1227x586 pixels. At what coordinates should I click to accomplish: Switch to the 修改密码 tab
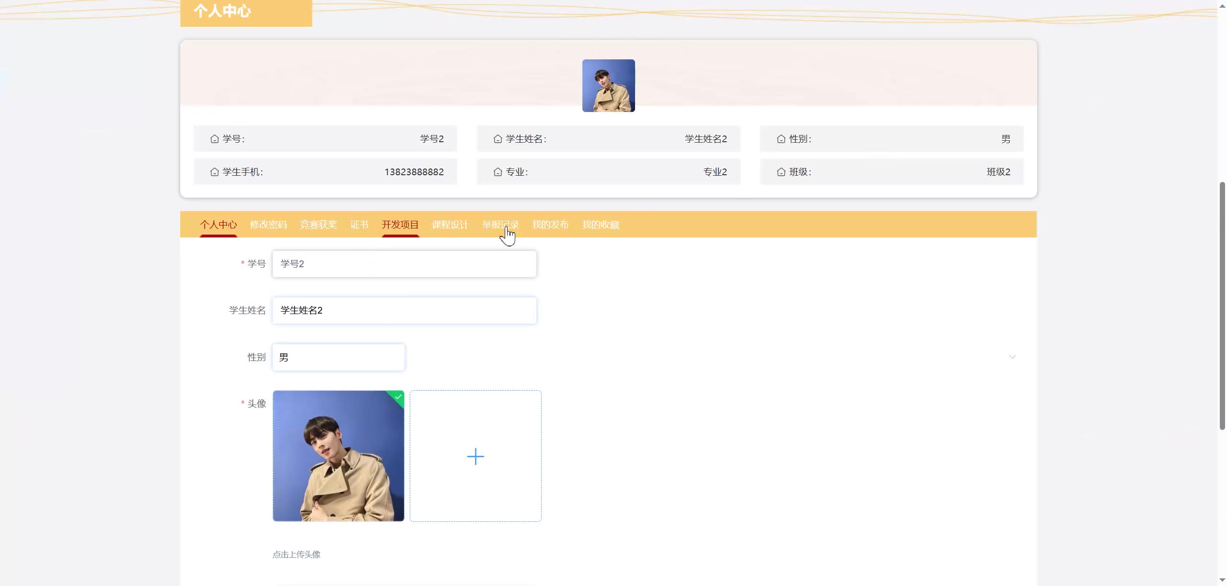coord(268,225)
